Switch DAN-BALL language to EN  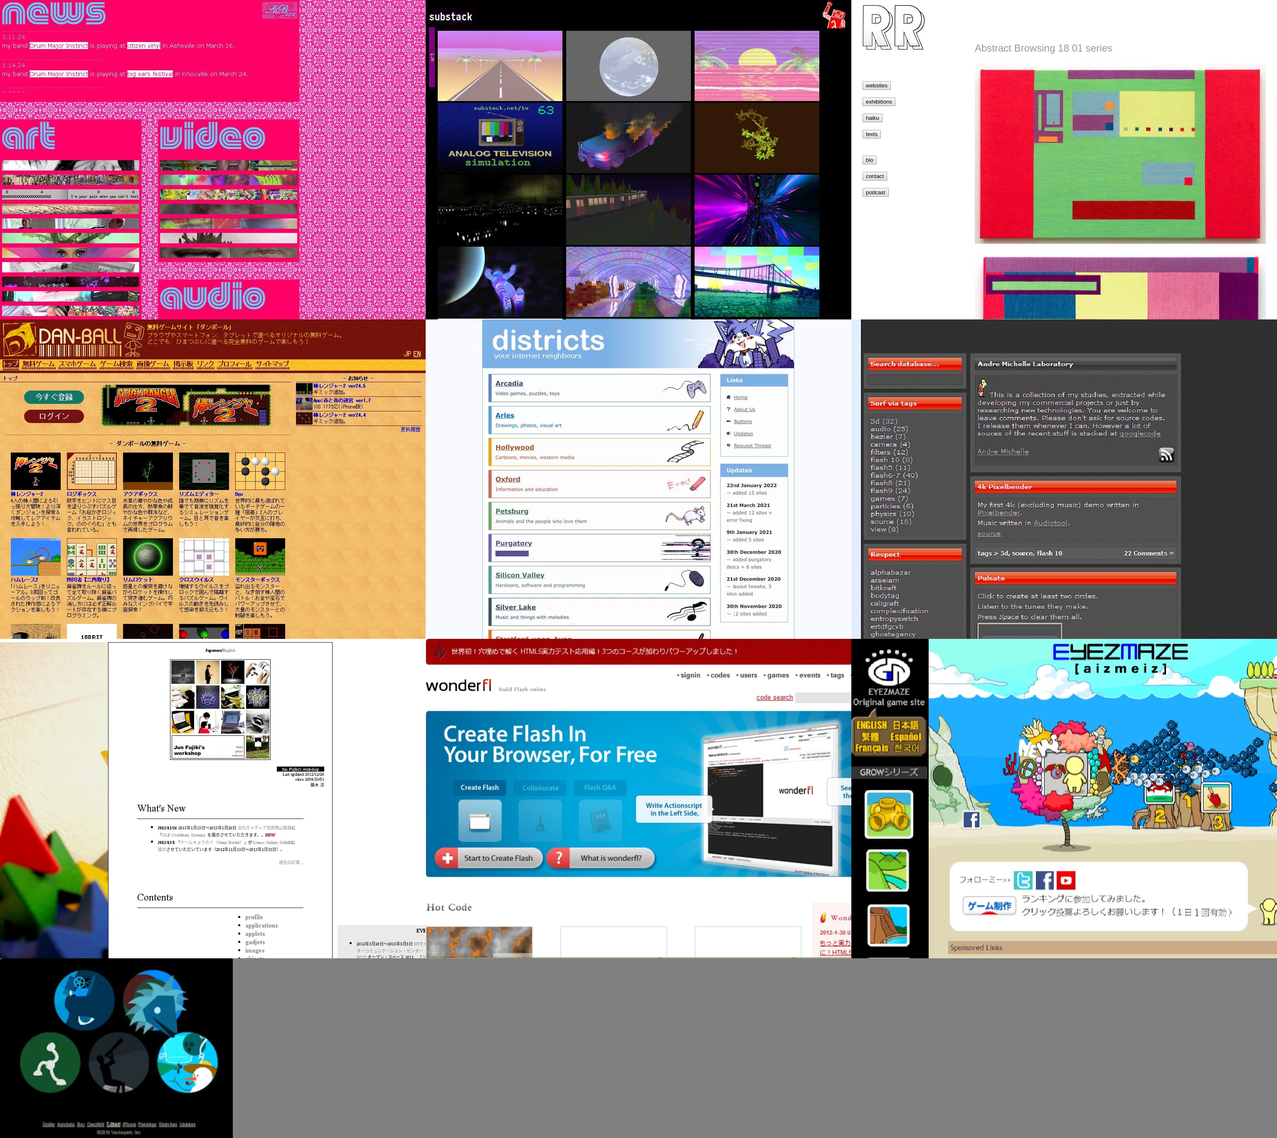pos(417,354)
